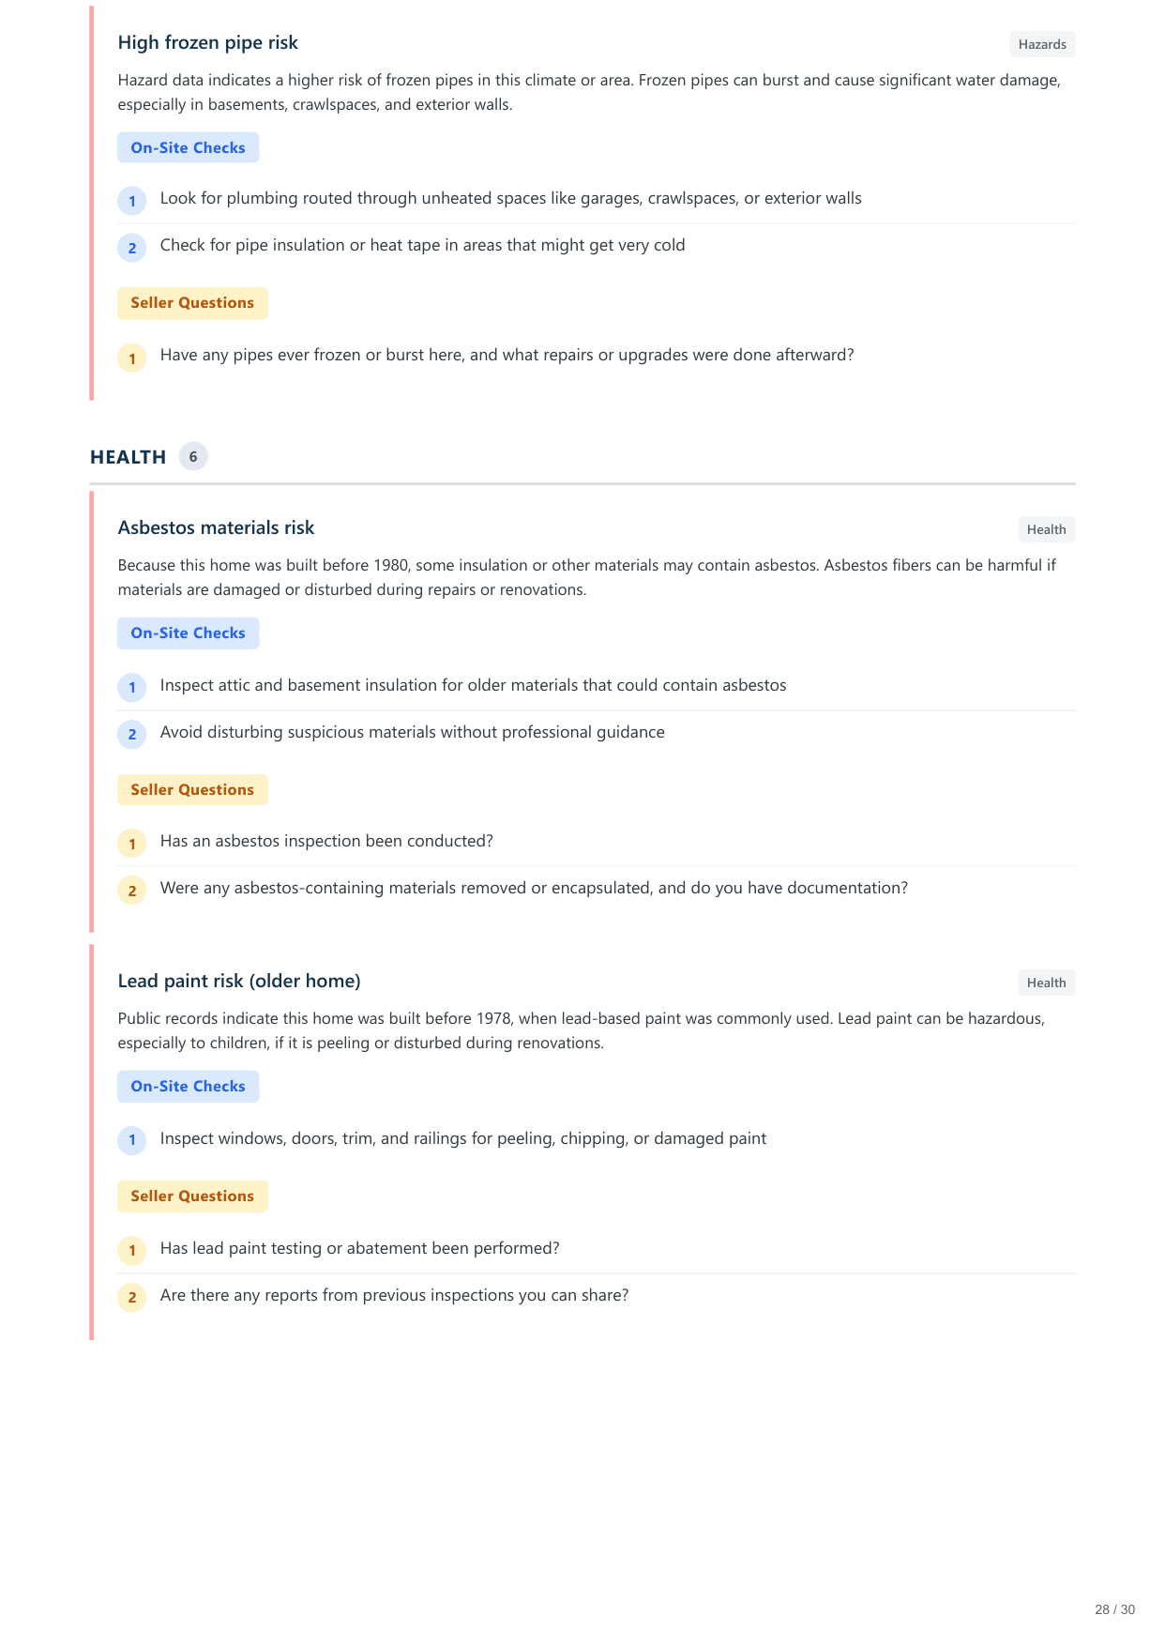Click badge 1 beside the attic and basement insulation check

click(132, 687)
